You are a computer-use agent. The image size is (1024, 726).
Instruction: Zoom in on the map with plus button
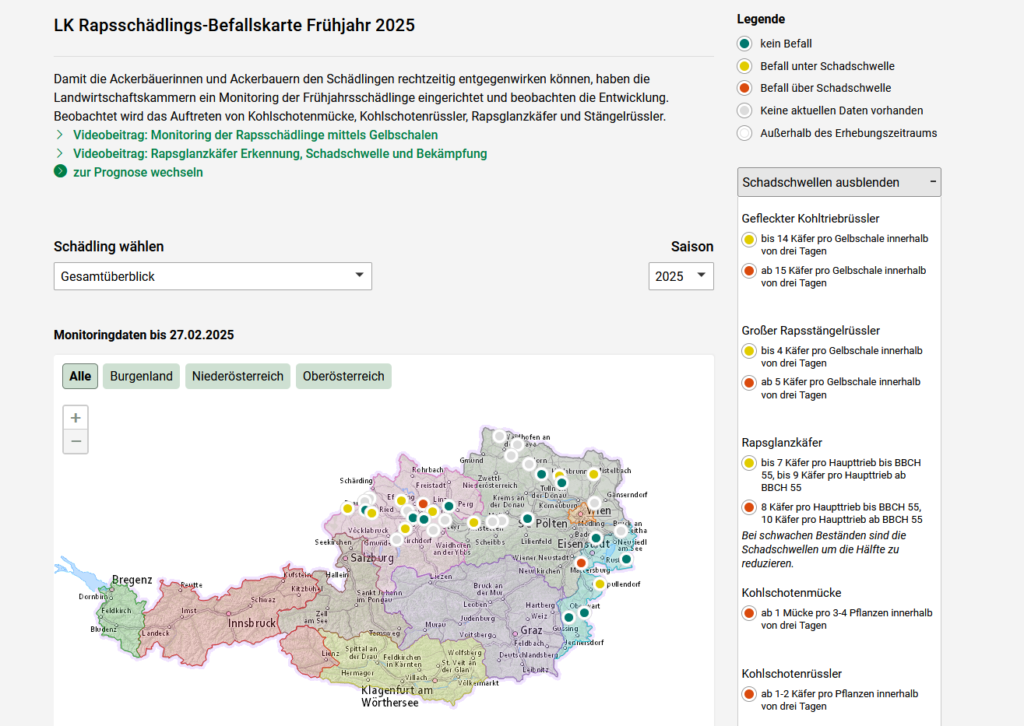coord(76,418)
